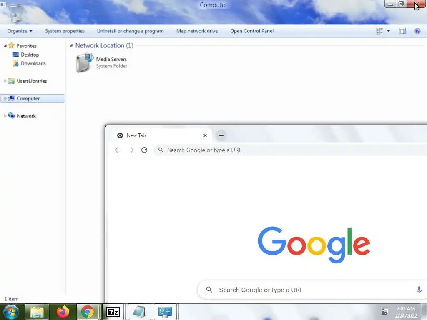Minimize the Computer window
427x320 pixels.
[x=390, y=4]
